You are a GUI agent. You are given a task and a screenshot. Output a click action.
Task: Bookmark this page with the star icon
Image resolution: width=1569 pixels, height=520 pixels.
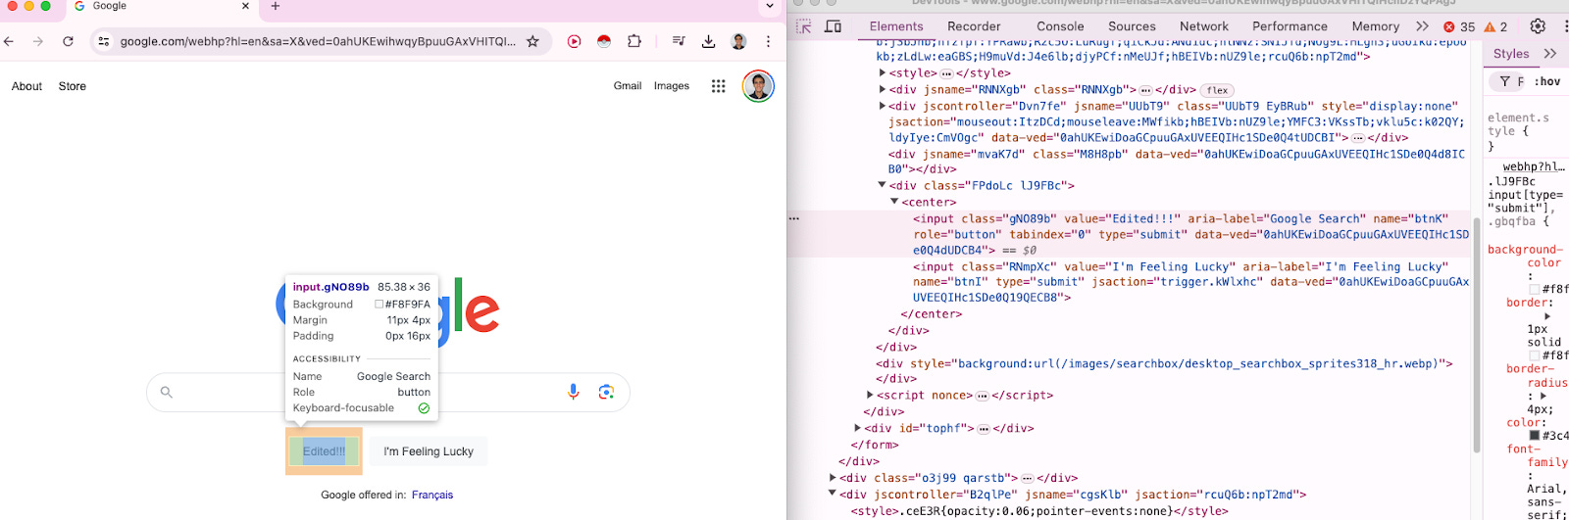[532, 41]
